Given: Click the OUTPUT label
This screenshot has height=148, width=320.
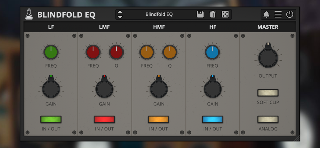Looking at the screenshot, I should [x=268, y=76].
